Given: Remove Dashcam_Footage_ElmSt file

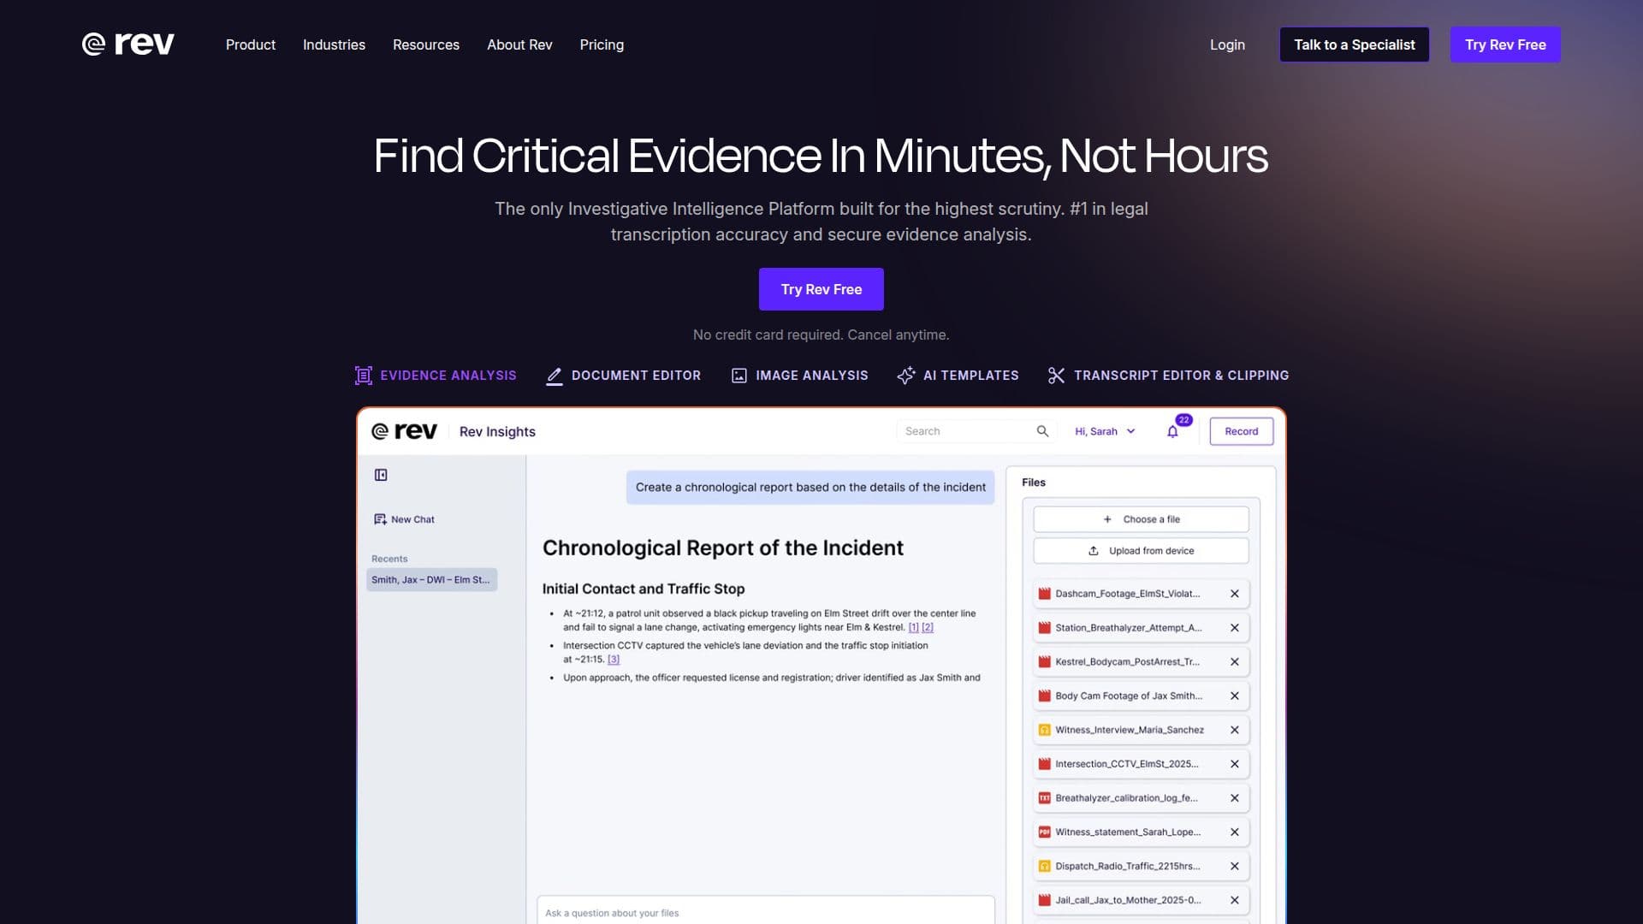Looking at the screenshot, I should pyautogui.click(x=1235, y=594).
